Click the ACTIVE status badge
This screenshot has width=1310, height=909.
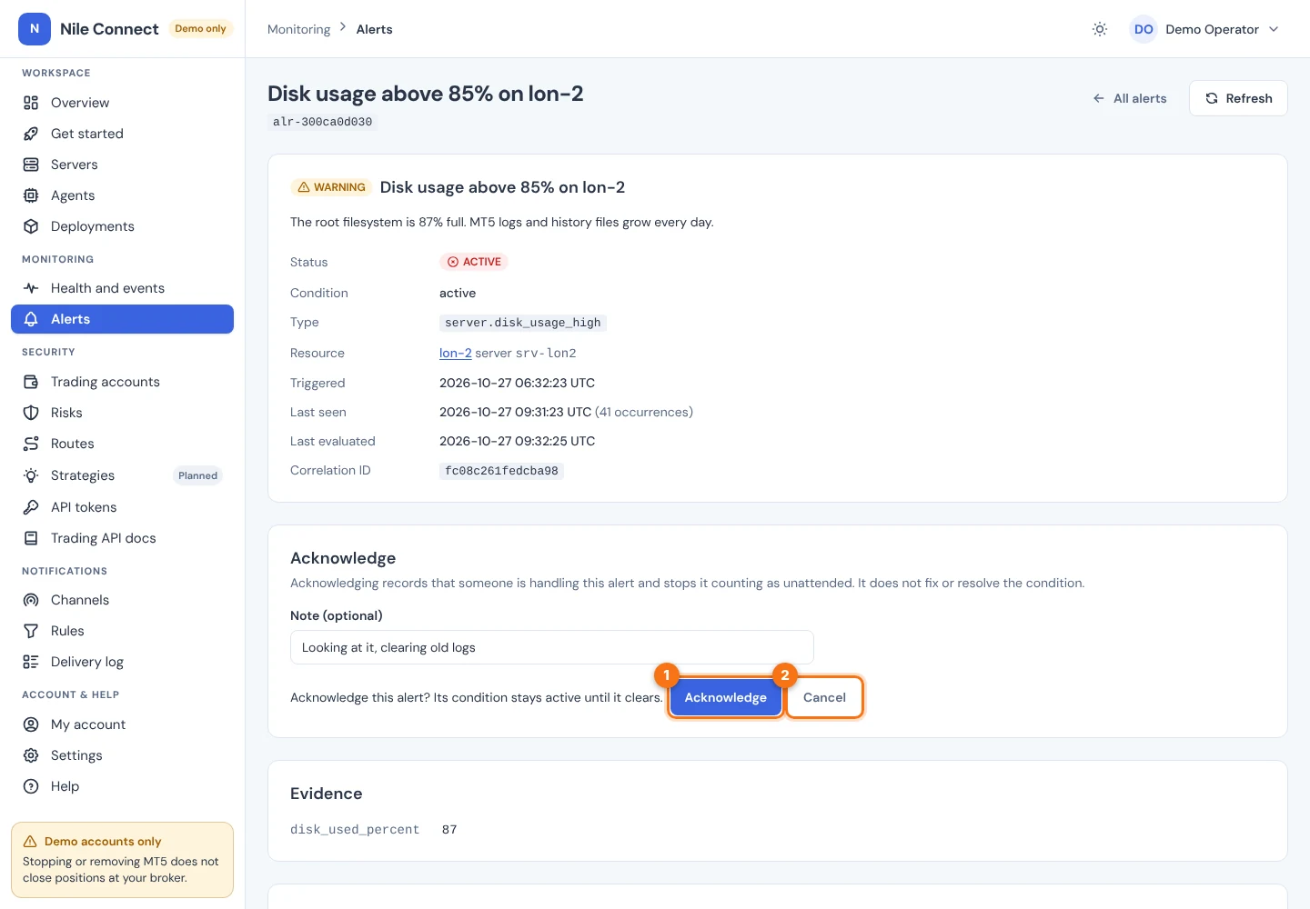474,262
